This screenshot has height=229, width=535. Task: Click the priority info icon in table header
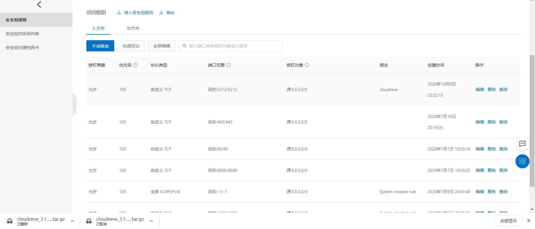tap(135, 65)
